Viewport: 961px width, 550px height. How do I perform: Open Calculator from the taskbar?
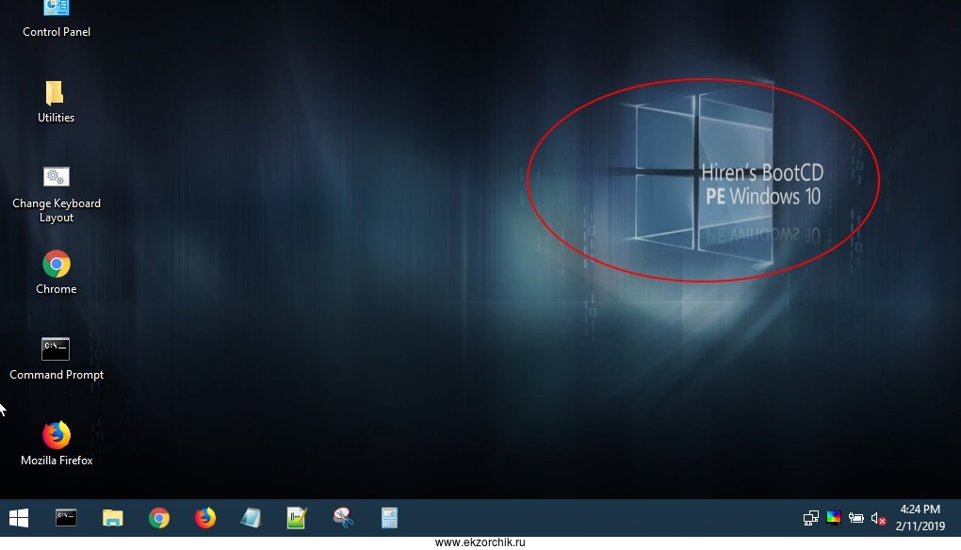coord(389,518)
